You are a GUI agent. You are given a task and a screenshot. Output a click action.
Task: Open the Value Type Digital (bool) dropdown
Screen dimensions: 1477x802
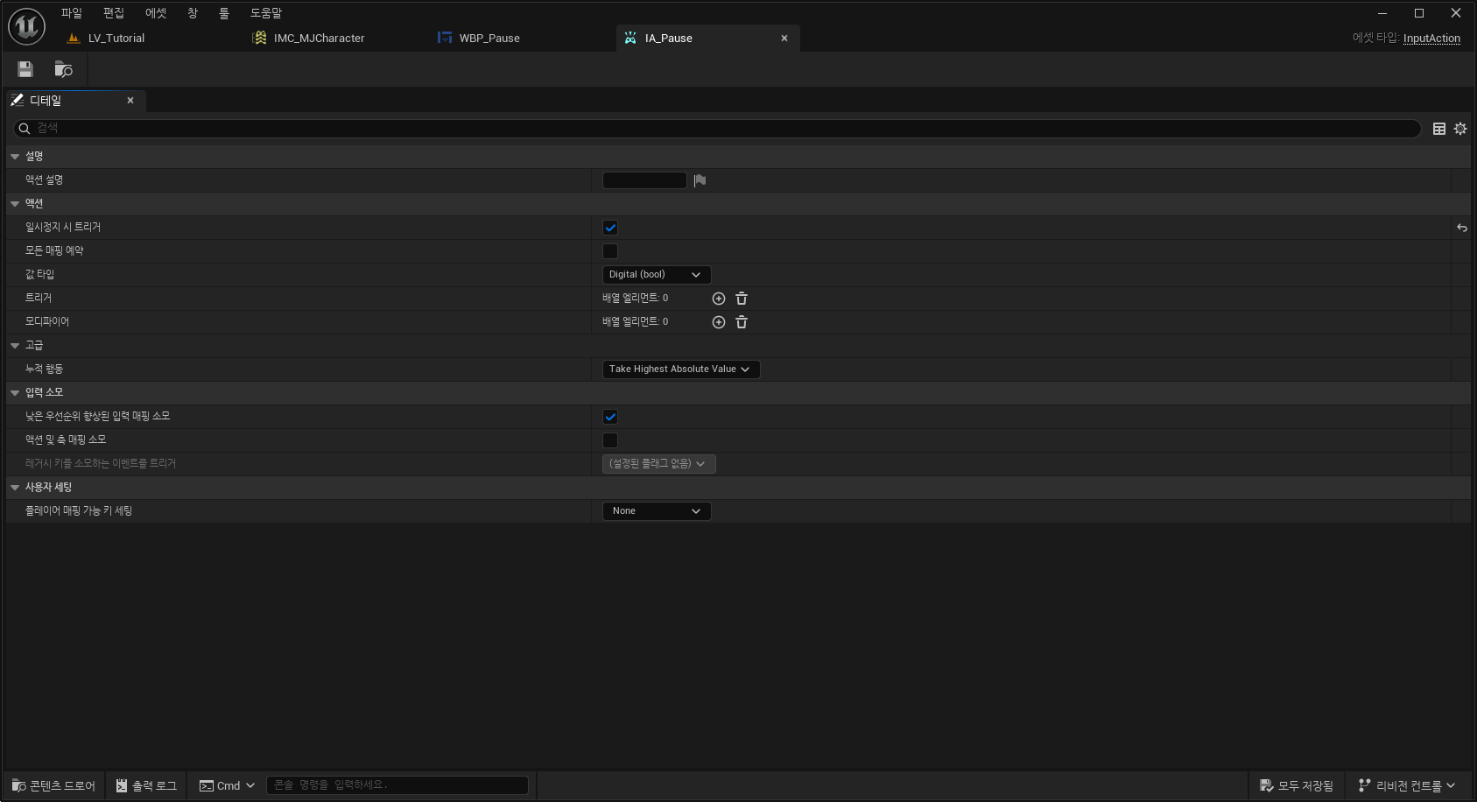pyautogui.click(x=657, y=275)
